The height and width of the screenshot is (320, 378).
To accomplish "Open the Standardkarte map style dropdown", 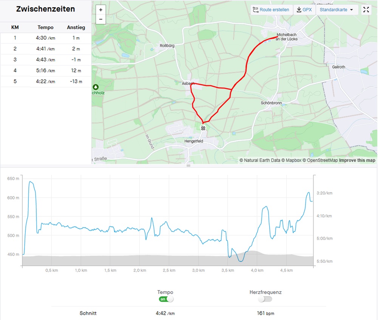I will click(336, 10).
